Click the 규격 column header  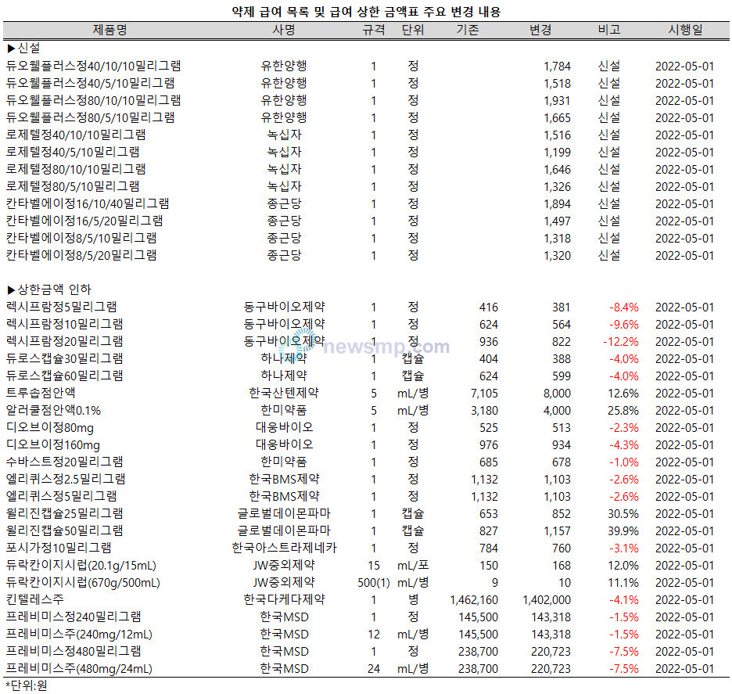pos(374,30)
